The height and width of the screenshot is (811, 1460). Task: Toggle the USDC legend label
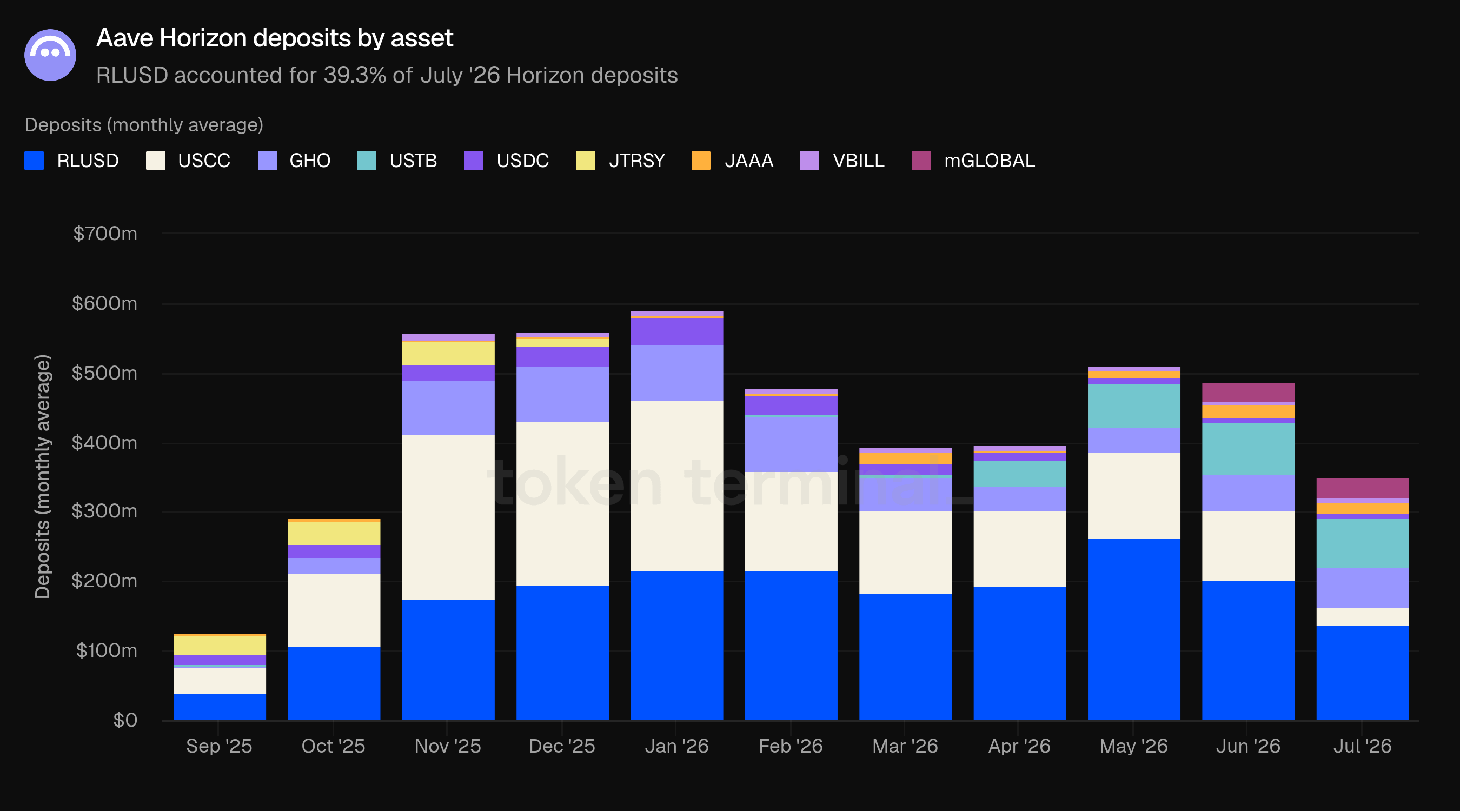pos(522,161)
